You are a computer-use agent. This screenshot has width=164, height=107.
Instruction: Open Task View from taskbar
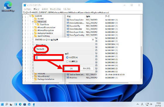(11, 104)
